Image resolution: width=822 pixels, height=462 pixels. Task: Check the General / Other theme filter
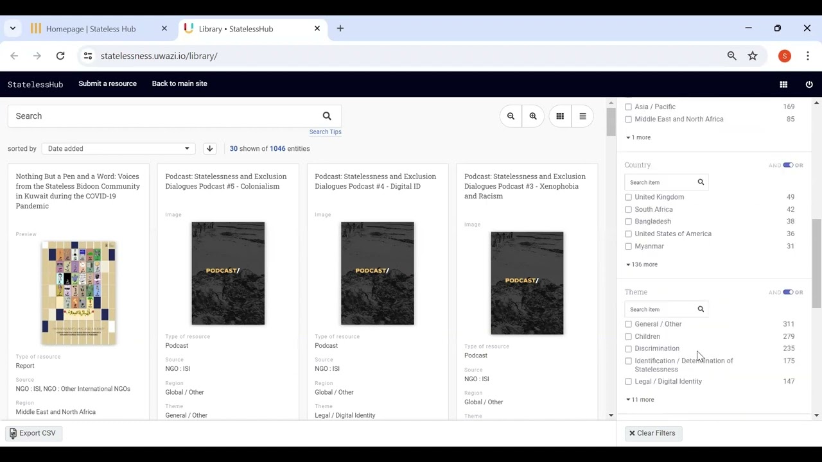coord(628,324)
